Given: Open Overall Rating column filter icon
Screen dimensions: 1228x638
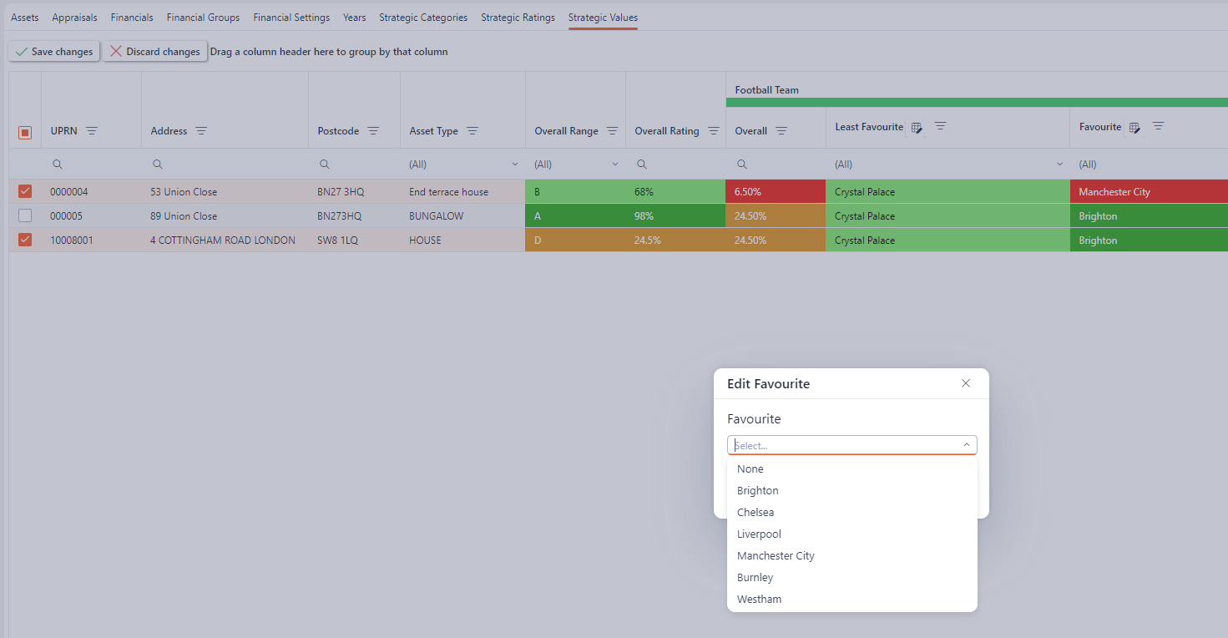Looking at the screenshot, I should tap(714, 131).
